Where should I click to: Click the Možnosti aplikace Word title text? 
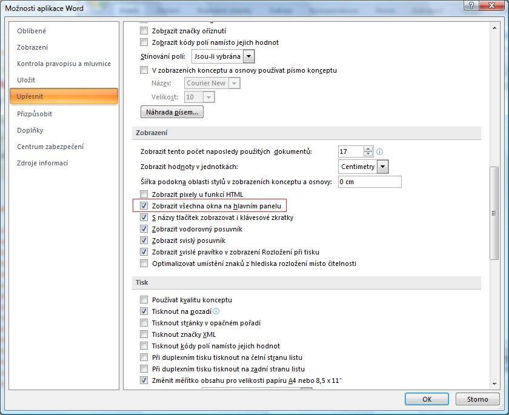(44, 8)
